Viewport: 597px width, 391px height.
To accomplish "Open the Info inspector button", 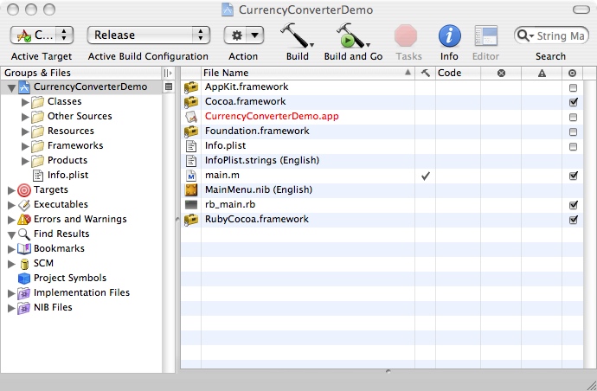I will [x=449, y=35].
